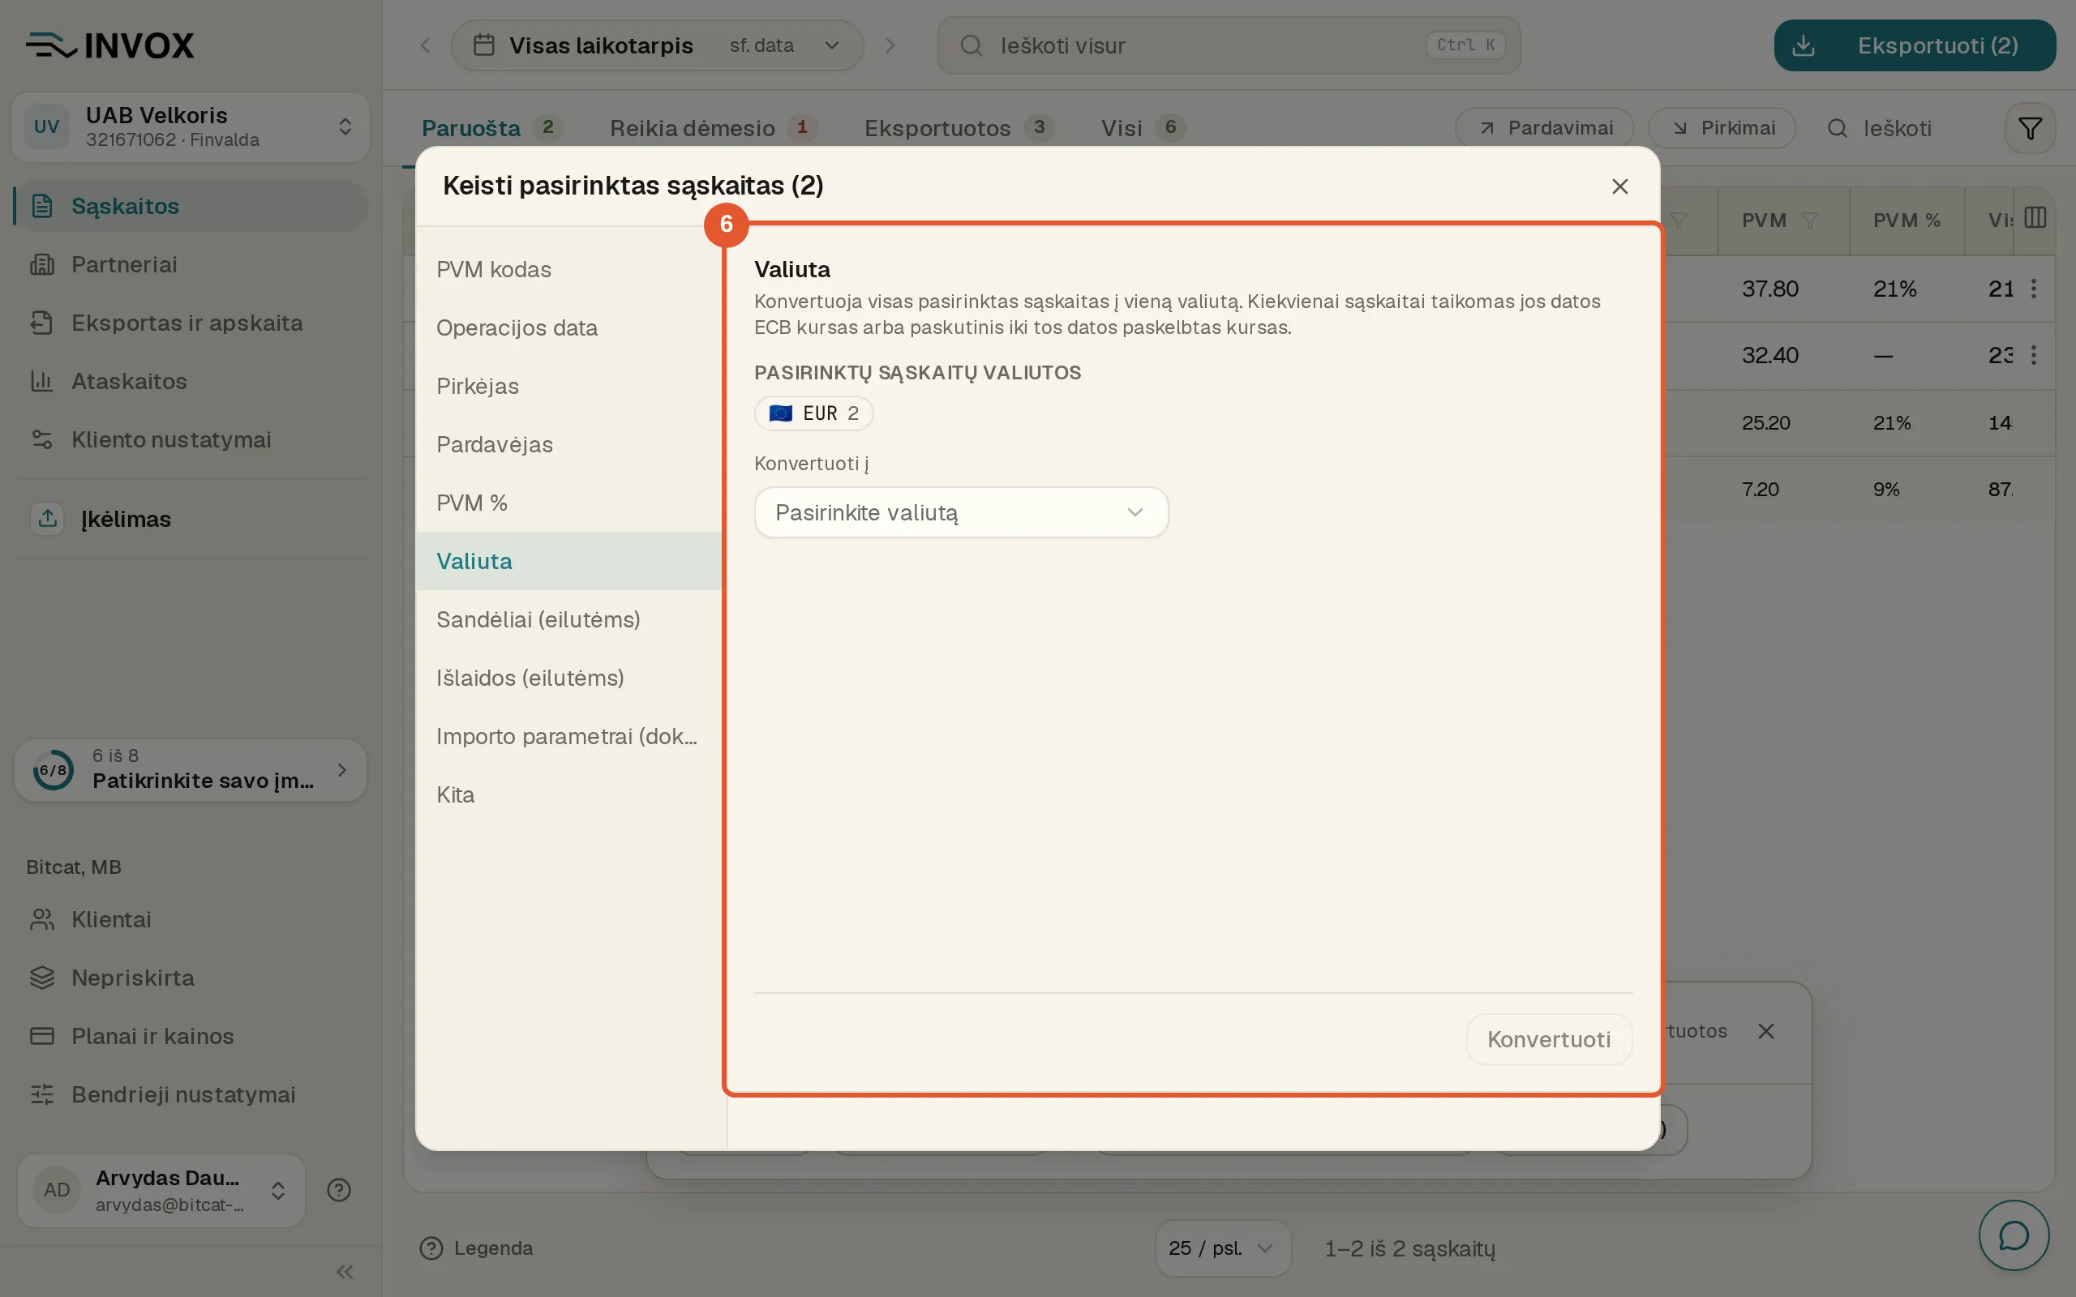Go to next period arrow
The width and height of the screenshot is (2076, 1297).
click(890, 45)
